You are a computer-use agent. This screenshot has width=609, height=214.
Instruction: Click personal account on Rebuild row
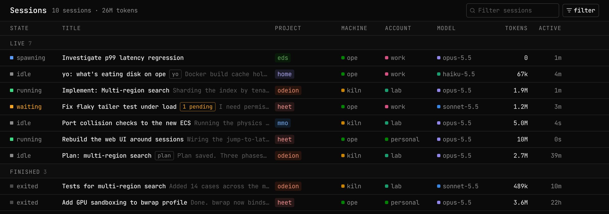(x=402, y=139)
